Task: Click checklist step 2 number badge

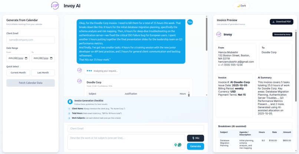Action: coord(69,113)
